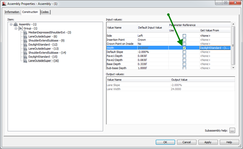
Task: Uncheck the Use checkbox for Width
Action: coord(184,48)
